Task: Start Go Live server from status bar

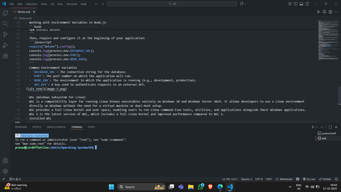Action: 309,179
